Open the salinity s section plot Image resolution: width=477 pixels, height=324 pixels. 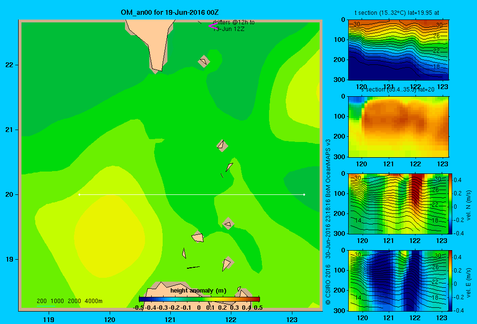click(398, 127)
